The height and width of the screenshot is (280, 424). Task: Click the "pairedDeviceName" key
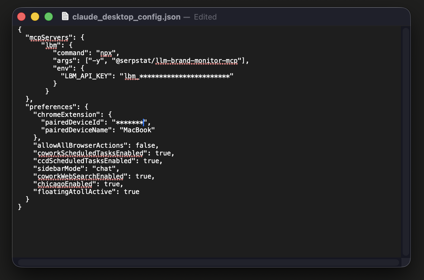pyautogui.click(x=76, y=130)
